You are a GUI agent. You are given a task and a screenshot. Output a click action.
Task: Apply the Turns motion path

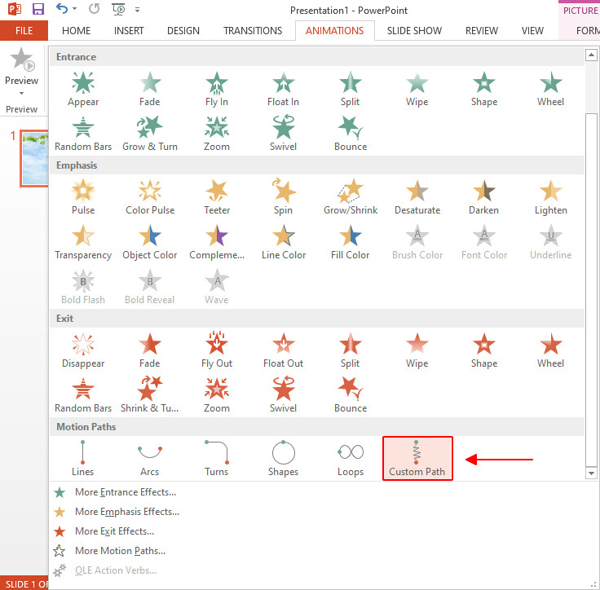pyautogui.click(x=217, y=458)
